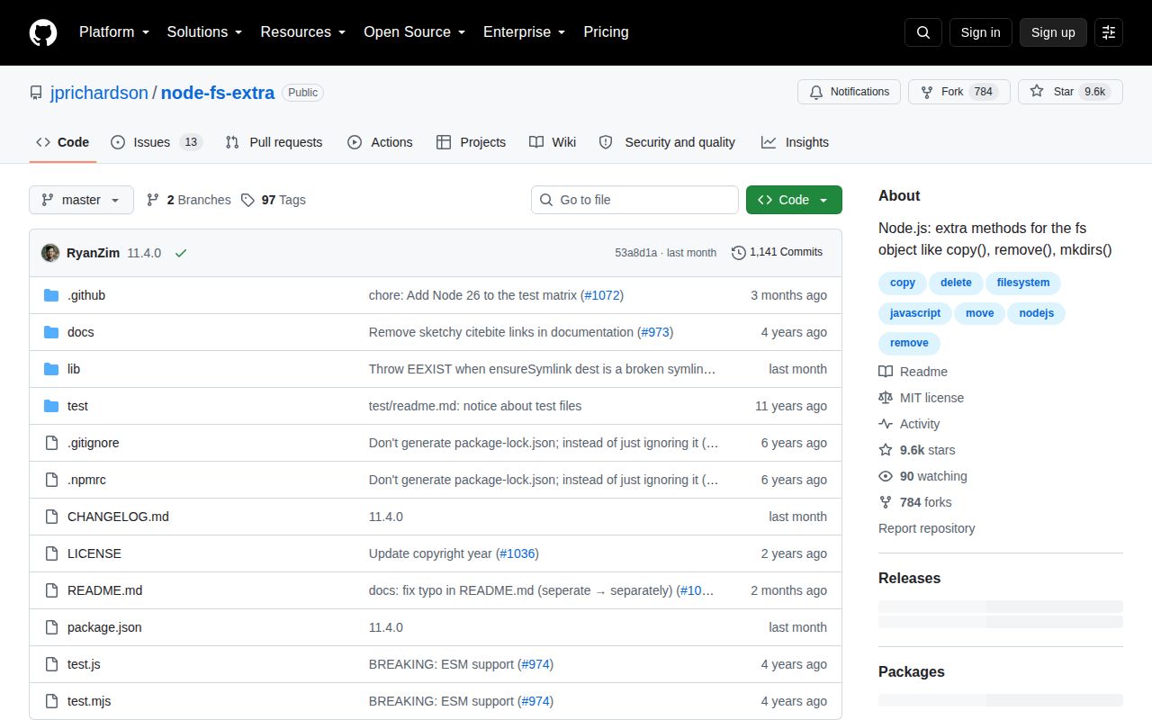Viewport: 1152px width, 720px height.
Task: Open the green Code dropdown button
Action: click(x=794, y=200)
